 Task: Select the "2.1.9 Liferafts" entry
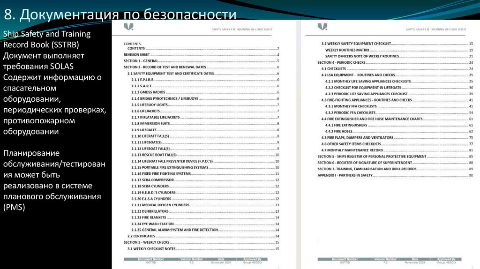point(205,130)
